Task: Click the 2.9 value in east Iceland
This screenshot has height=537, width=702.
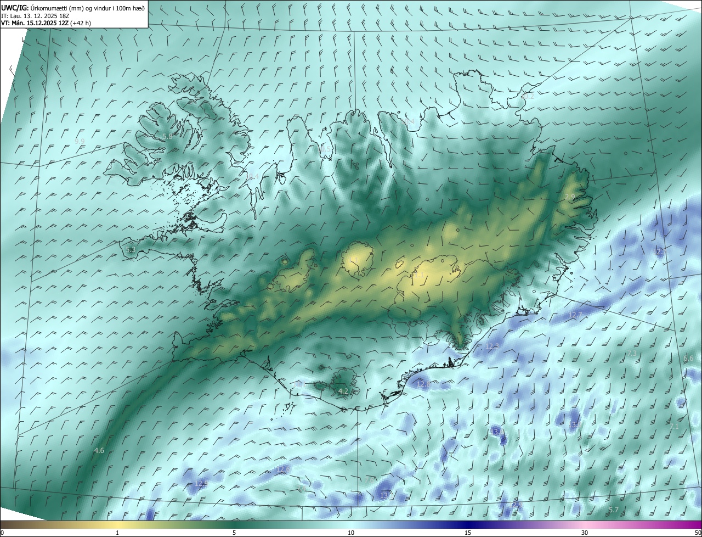Action: point(570,197)
